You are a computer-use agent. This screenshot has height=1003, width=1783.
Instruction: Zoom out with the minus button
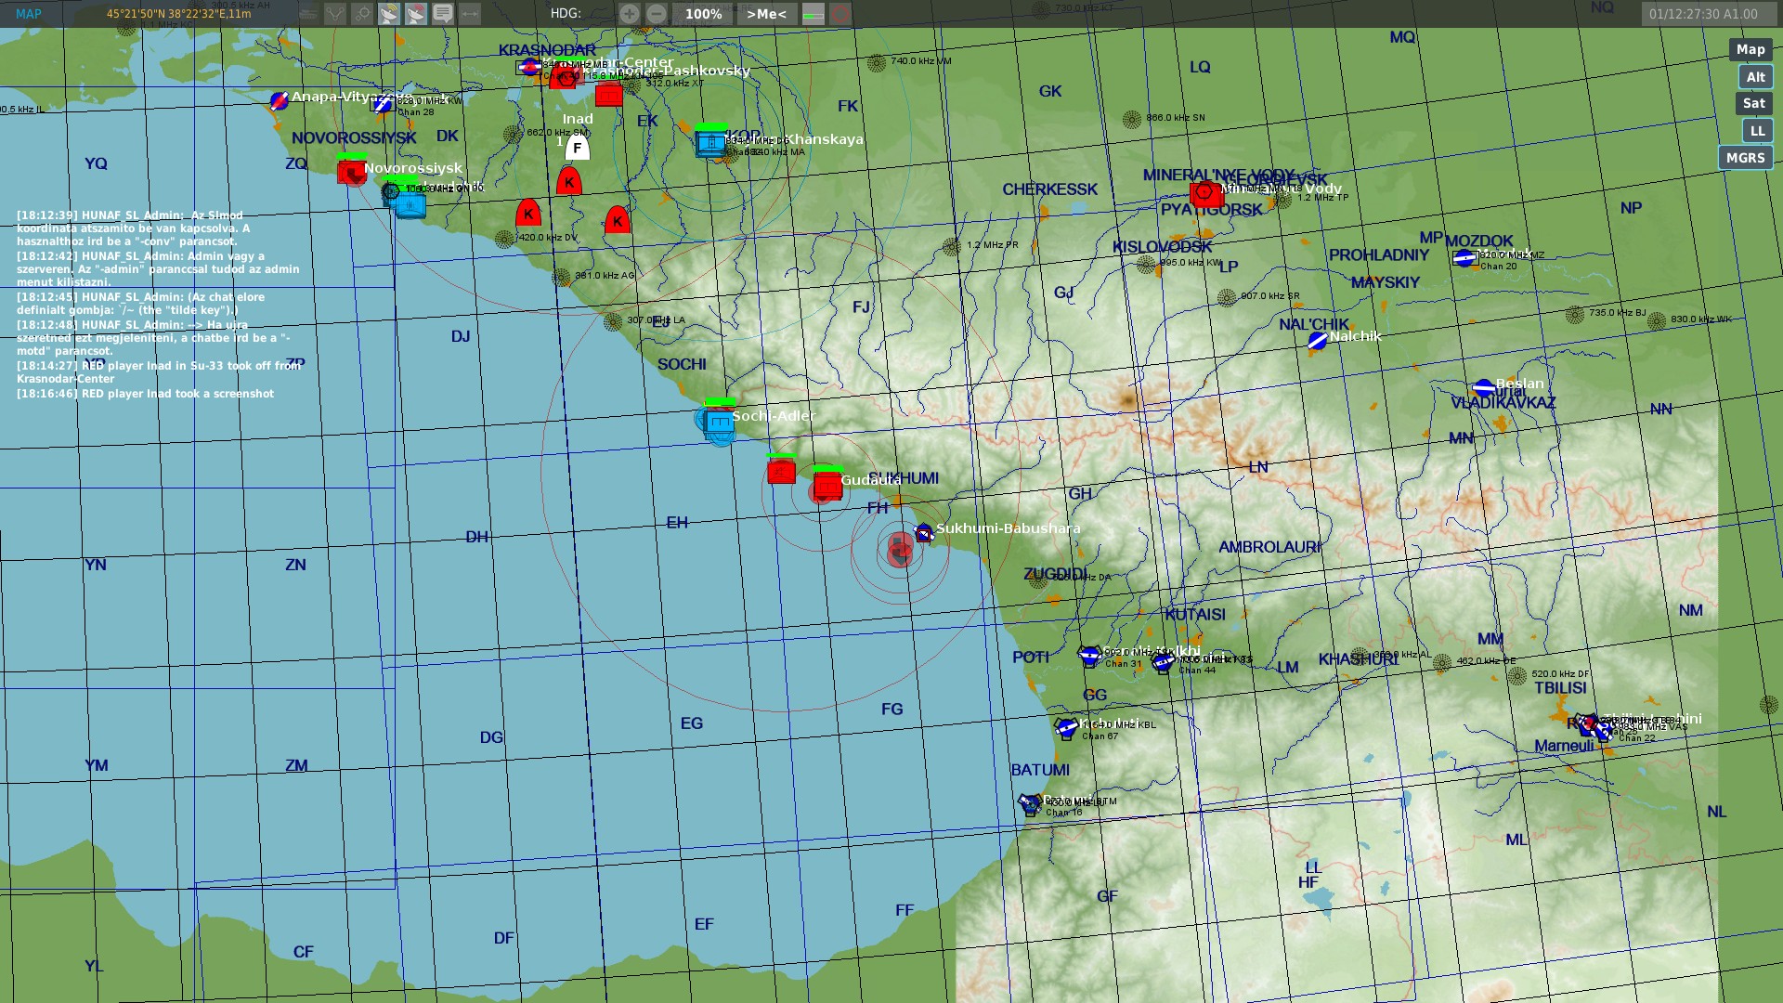pos(657,14)
